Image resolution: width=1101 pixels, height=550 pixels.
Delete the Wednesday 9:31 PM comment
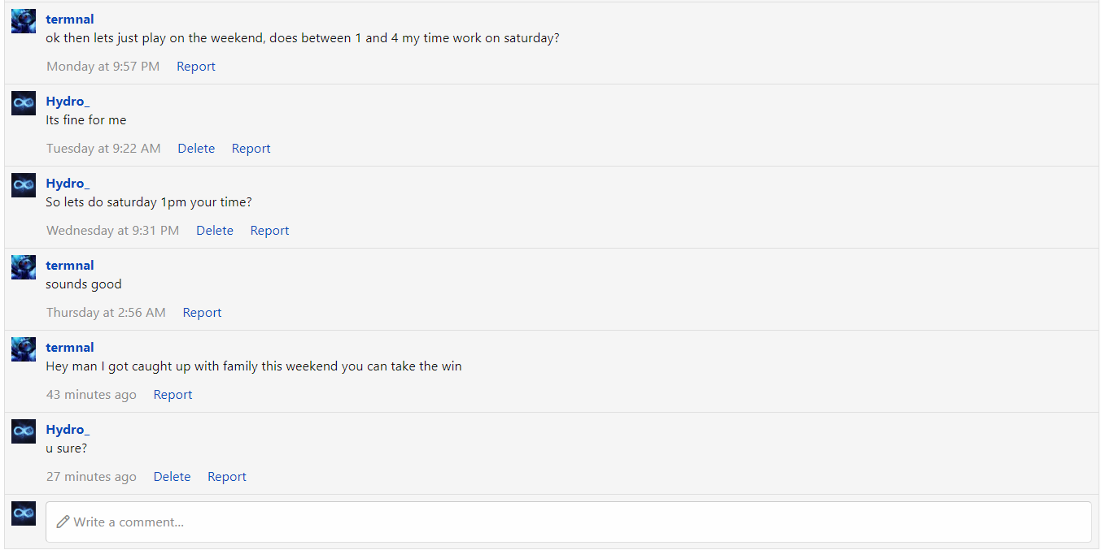coord(215,231)
